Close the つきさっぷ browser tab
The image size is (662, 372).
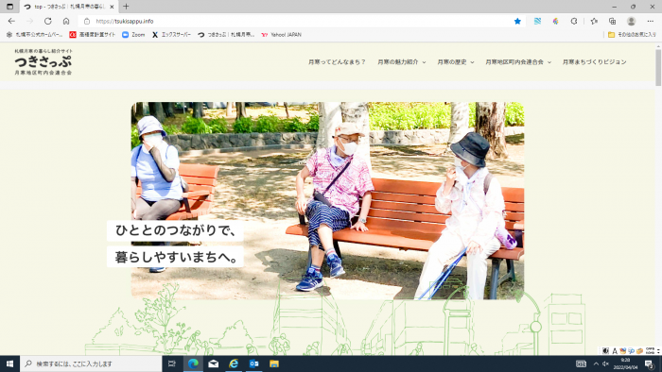point(112,7)
